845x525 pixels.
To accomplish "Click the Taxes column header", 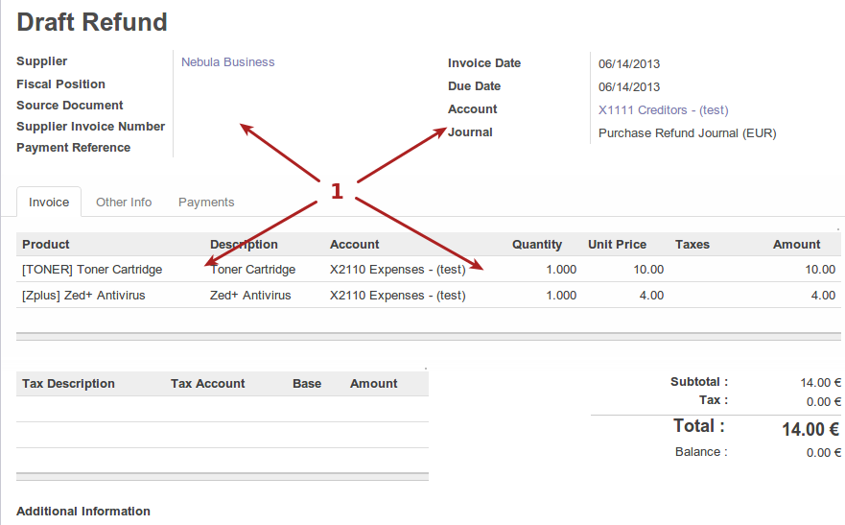I will (692, 245).
